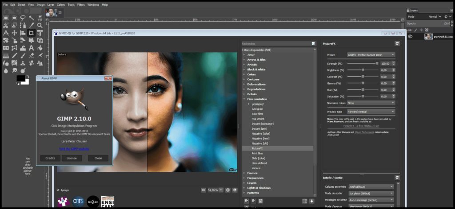Screen dimensions: 455x209
Task: Open the Preview type Forward vertical dropdown
Action: click(x=371, y=112)
